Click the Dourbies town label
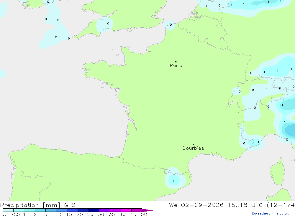This screenshot has width=295, height=216. coord(193,148)
